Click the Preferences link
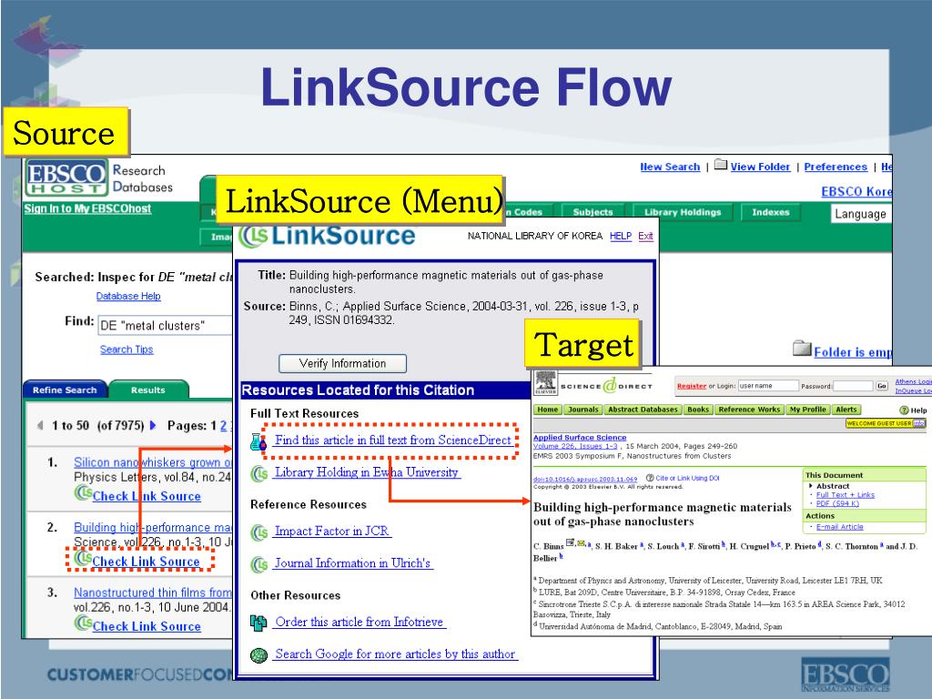 coord(836,167)
